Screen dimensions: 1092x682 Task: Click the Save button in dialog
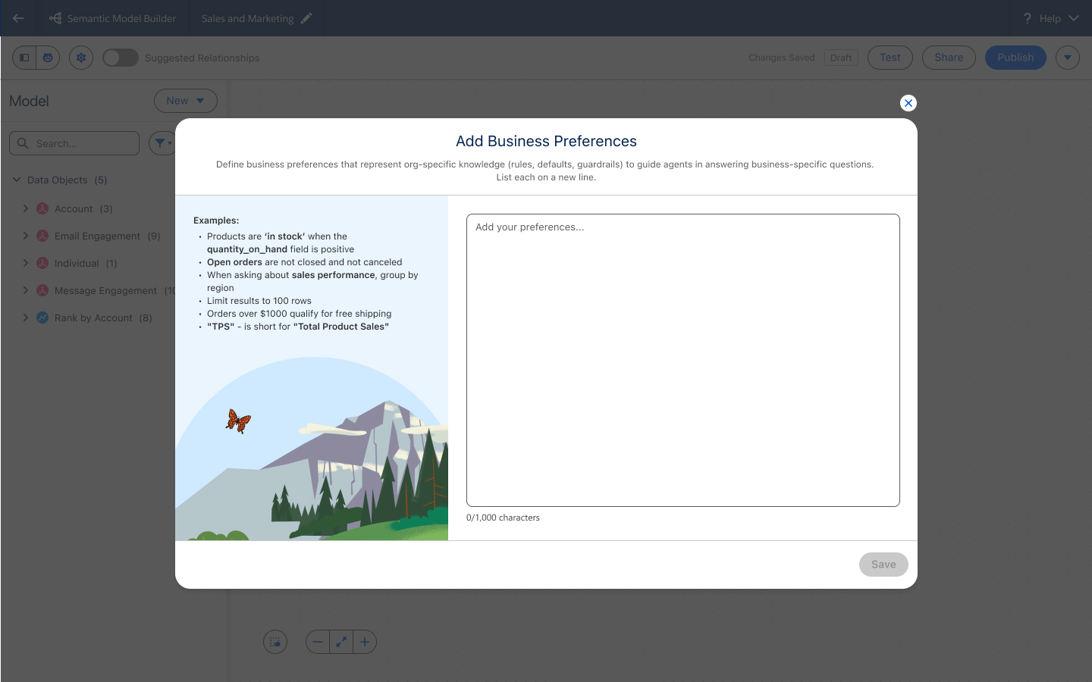point(883,565)
